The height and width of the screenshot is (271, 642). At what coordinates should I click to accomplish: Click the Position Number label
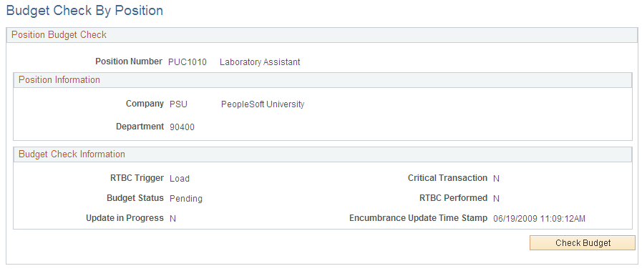click(129, 61)
